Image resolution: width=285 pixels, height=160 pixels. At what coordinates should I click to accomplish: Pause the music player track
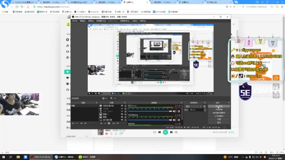tap(165, 132)
